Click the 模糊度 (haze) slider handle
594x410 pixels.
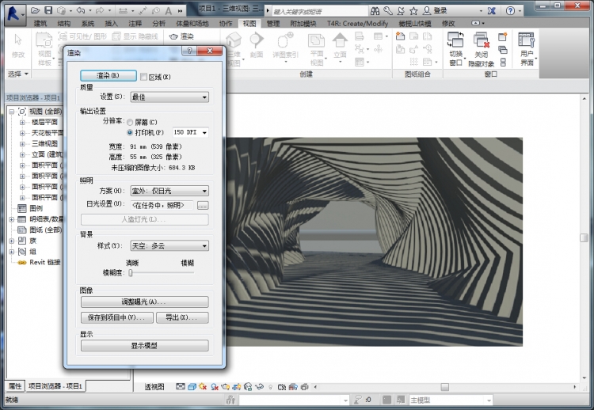(130, 271)
